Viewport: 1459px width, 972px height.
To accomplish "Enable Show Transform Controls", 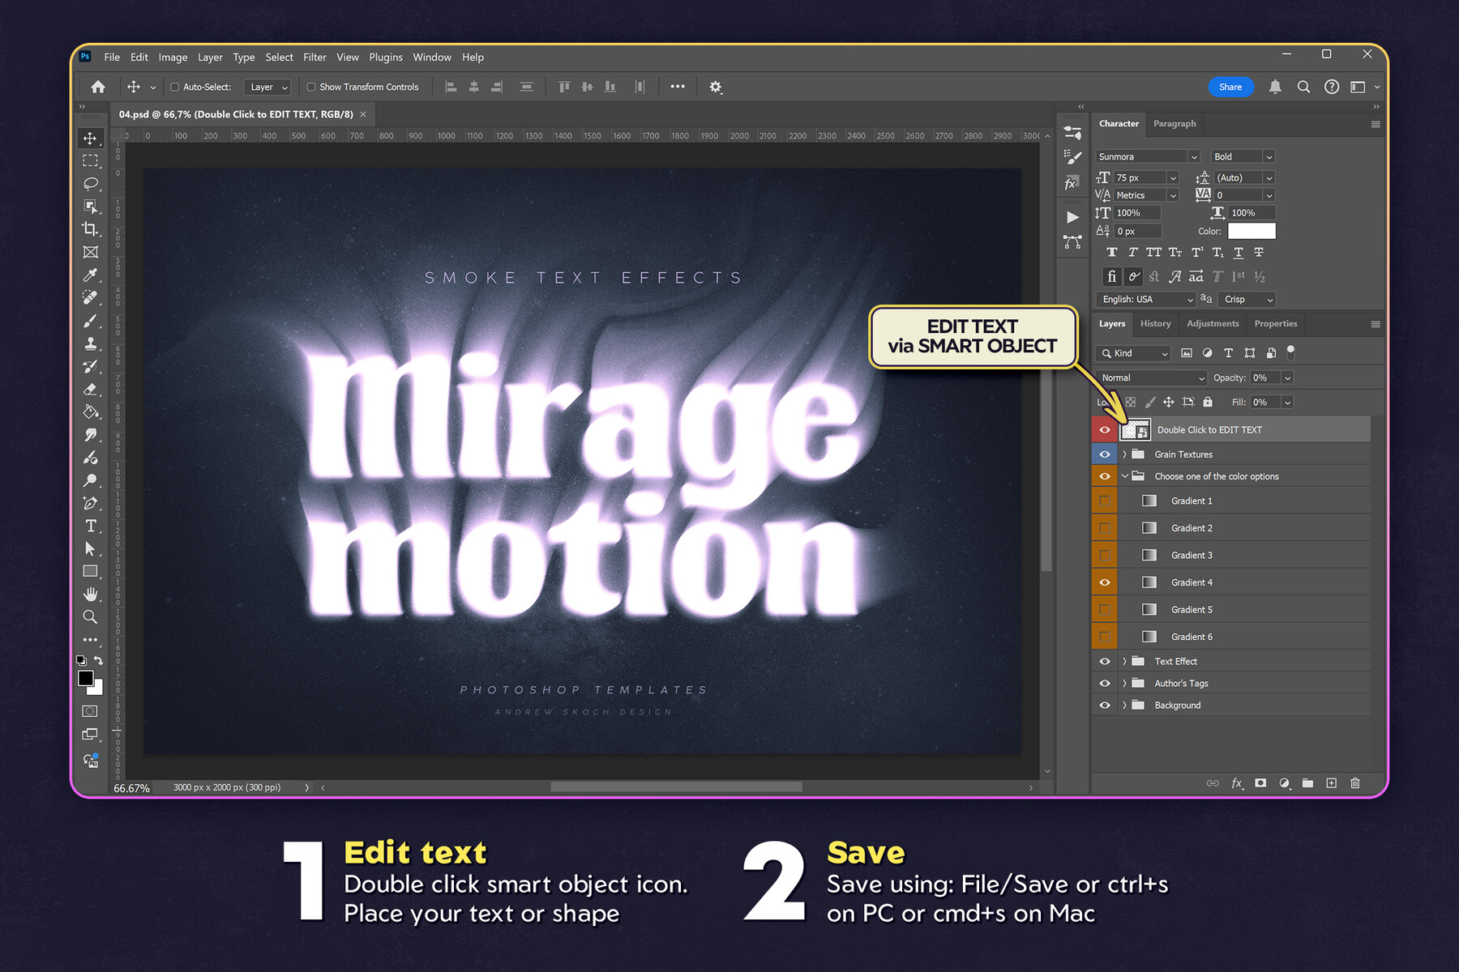I will pos(310,87).
